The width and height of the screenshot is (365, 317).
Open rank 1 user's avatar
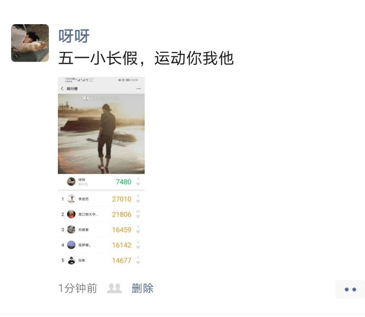pyautogui.click(x=71, y=199)
